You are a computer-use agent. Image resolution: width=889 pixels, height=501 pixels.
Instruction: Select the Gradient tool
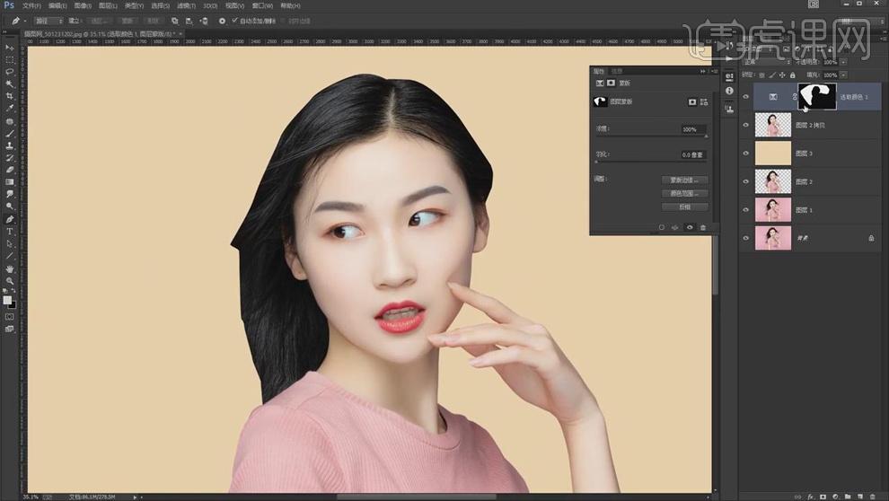pyautogui.click(x=10, y=182)
